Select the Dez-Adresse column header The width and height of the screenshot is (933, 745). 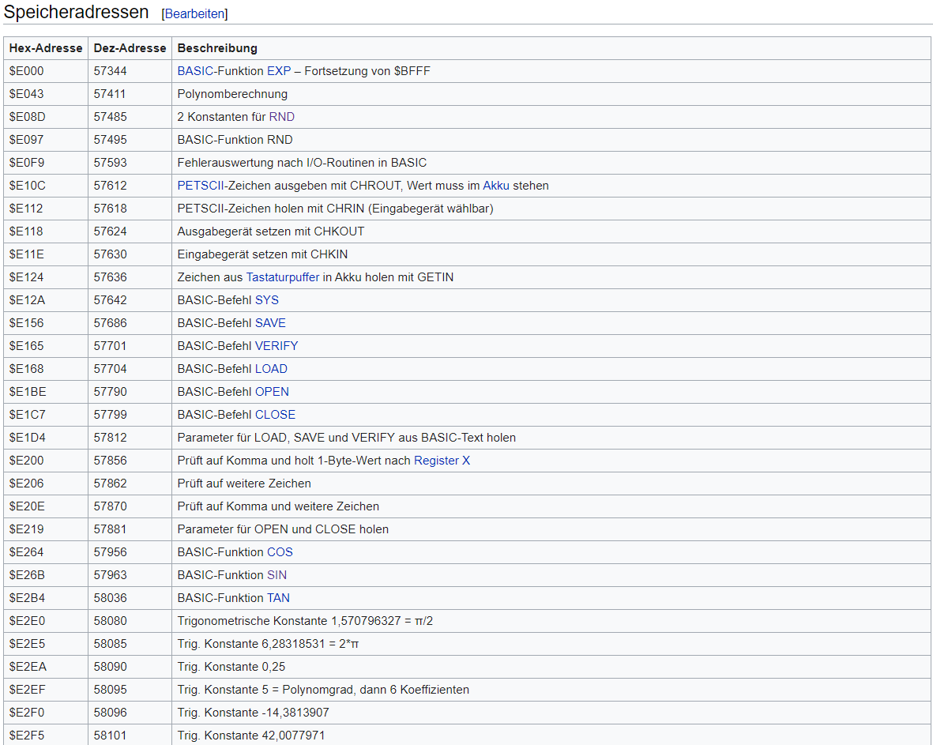[130, 48]
